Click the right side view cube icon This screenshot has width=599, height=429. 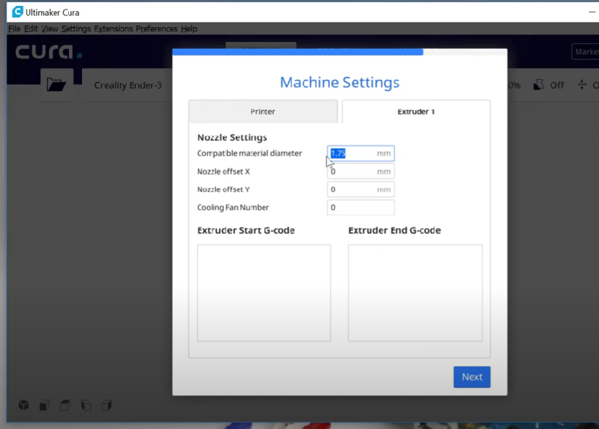(106, 405)
